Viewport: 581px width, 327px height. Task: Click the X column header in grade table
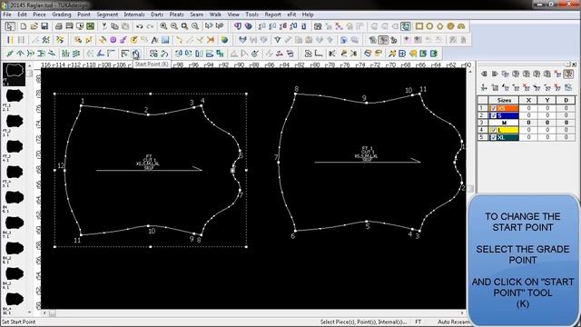(x=528, y=100)
